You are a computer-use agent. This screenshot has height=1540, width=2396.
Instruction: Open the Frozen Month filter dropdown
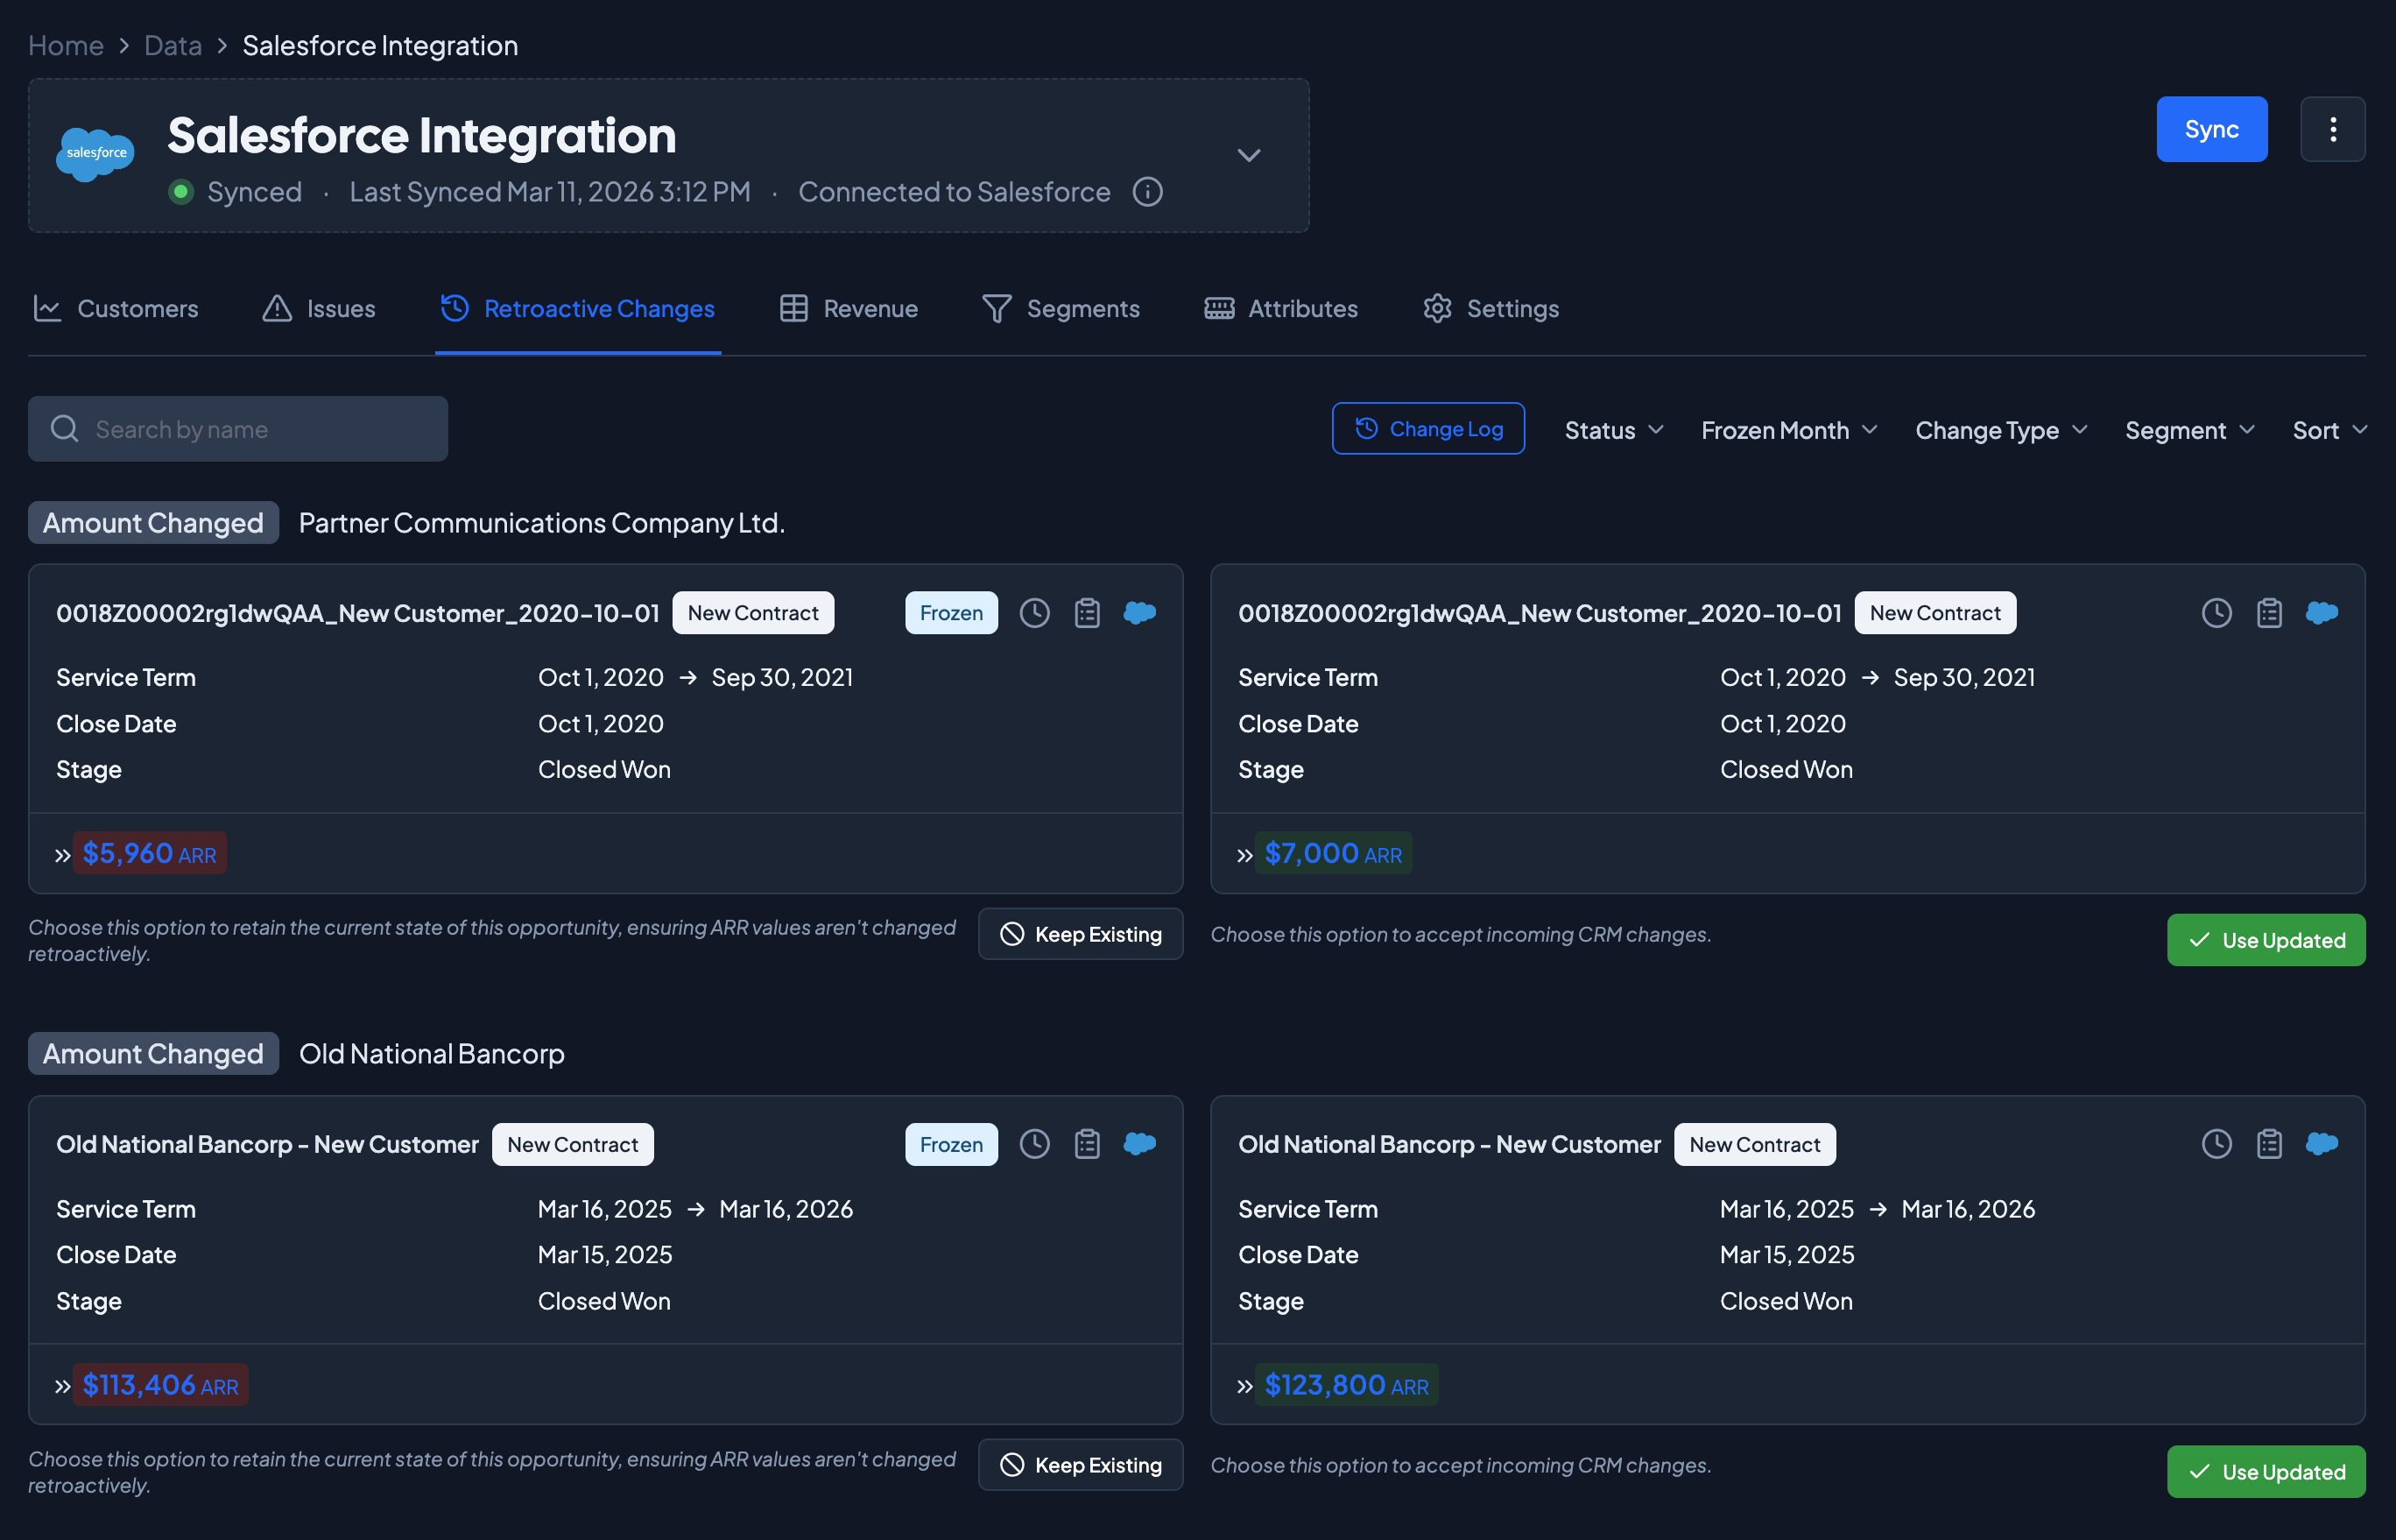1788,430
